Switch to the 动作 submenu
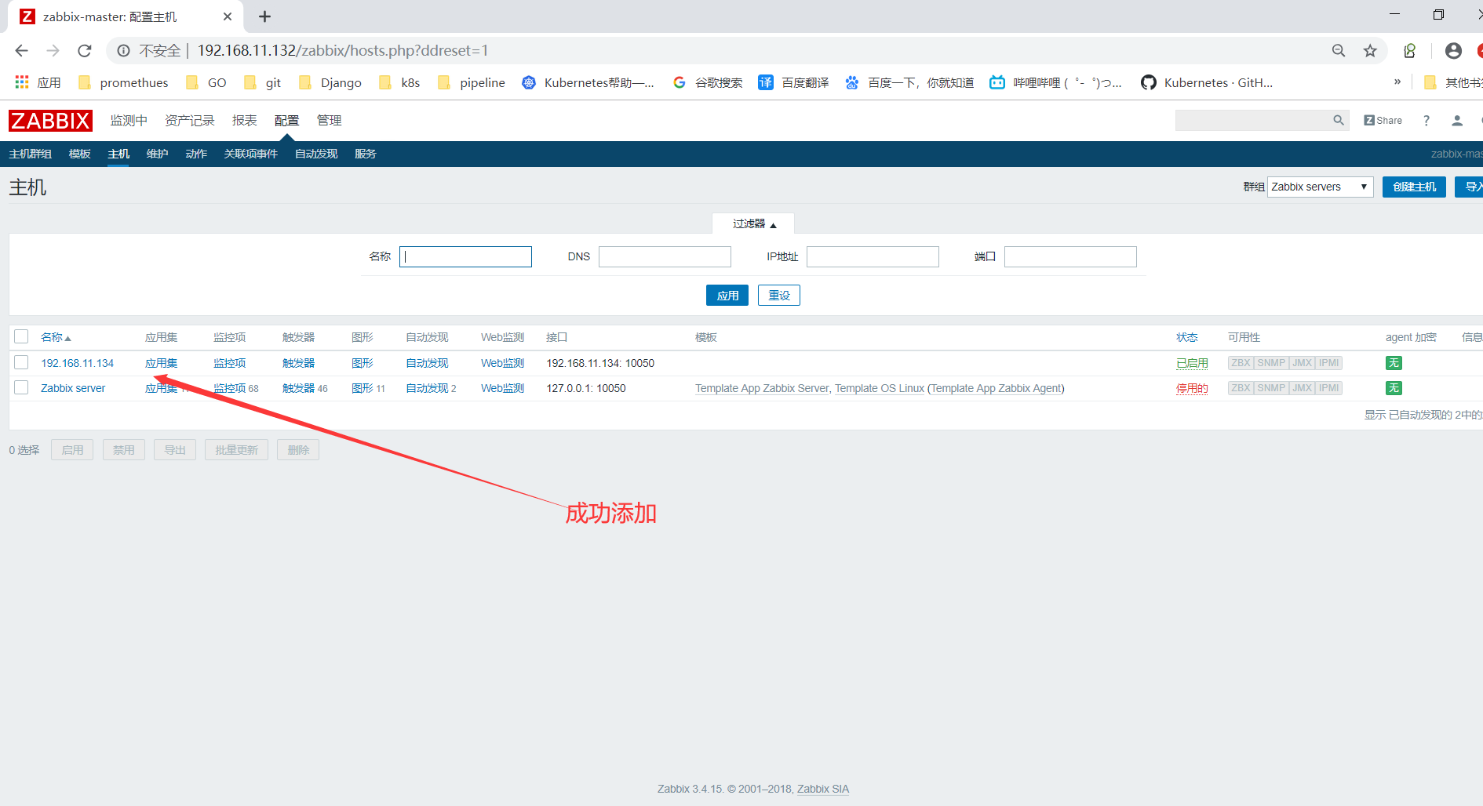 coord(196,154)
